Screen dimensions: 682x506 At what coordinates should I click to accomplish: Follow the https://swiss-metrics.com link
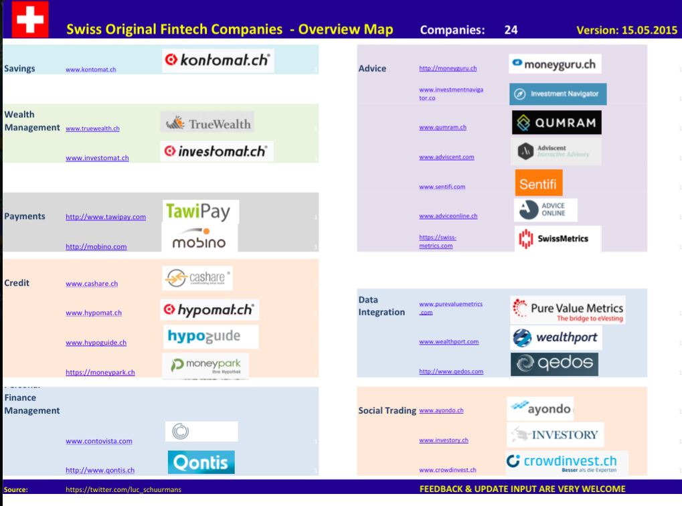coord(438,242)
